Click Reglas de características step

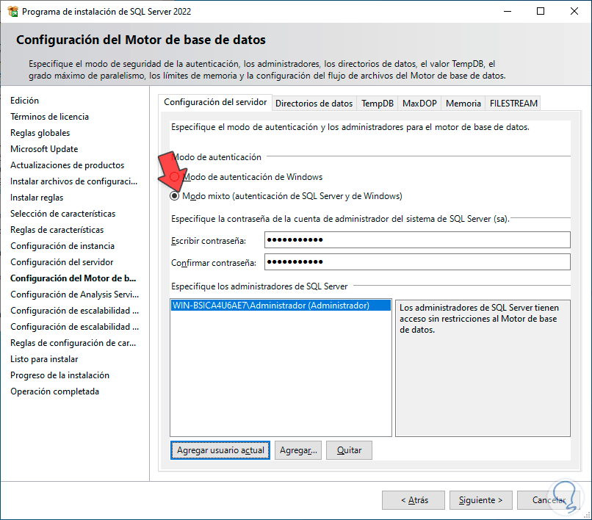[57, 230]
